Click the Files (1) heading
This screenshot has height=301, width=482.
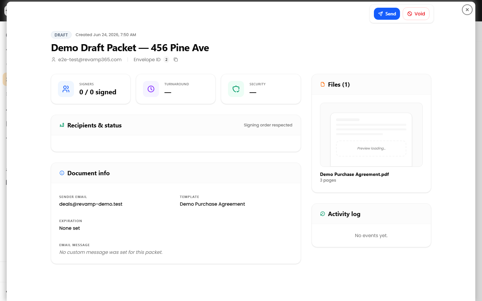tap(339, 85)
